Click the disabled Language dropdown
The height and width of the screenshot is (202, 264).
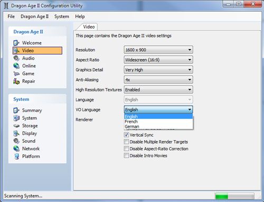(x=158, y=100)
